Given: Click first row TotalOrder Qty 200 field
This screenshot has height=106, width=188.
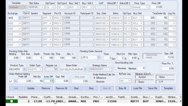Looking at the screenshot, I should pyautogui.click(x=150, y=18).
